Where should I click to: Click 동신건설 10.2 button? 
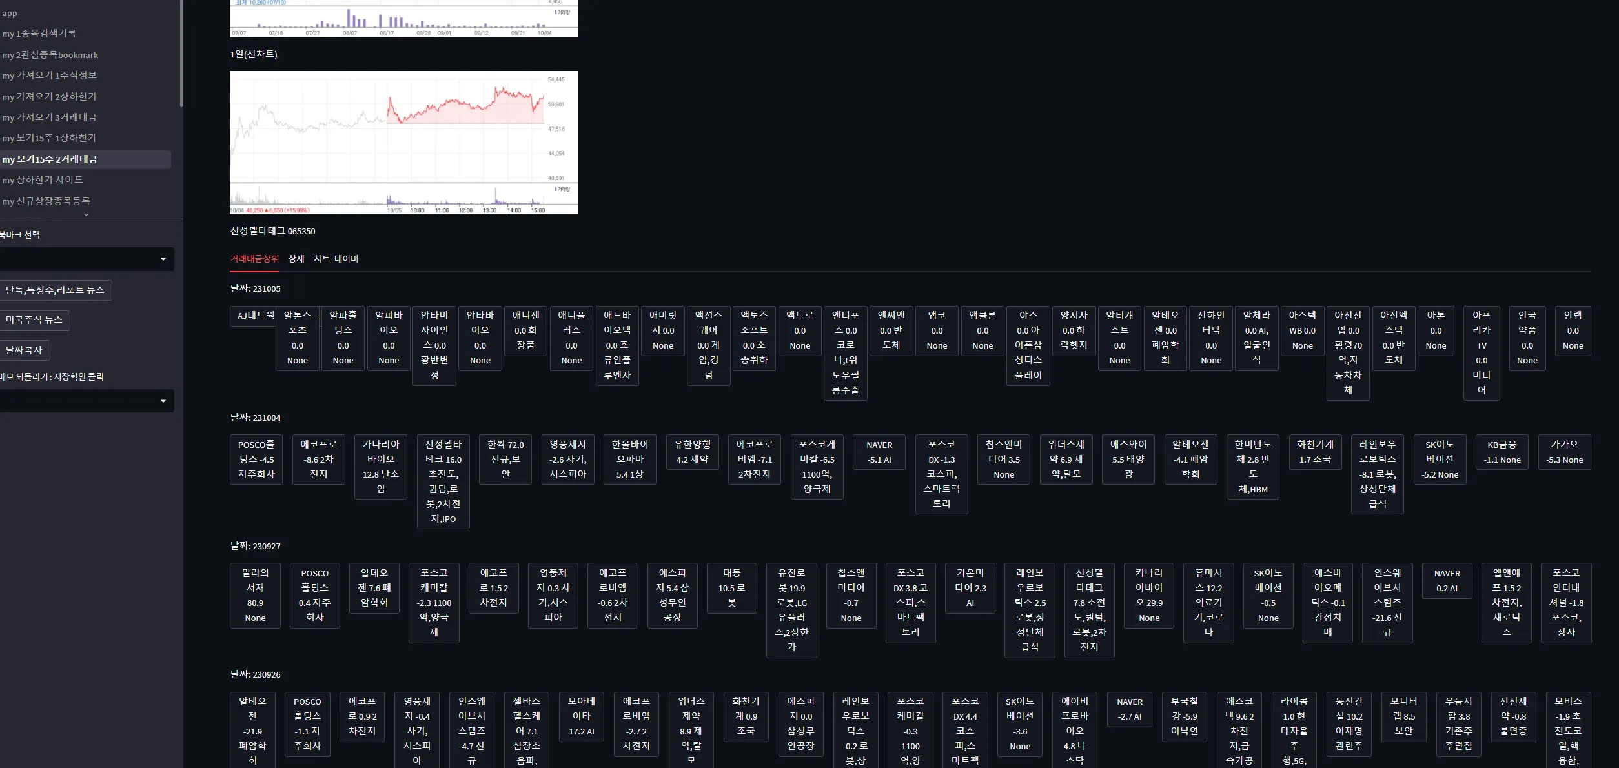coord(1349,724)
